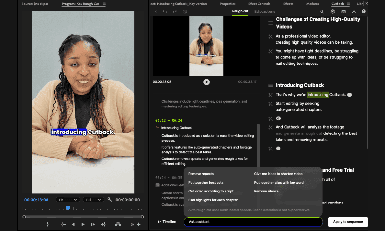Click the back chevron in Cutback panel
Image resolution: width=385 pixels, height=231 pixels.
156,12
